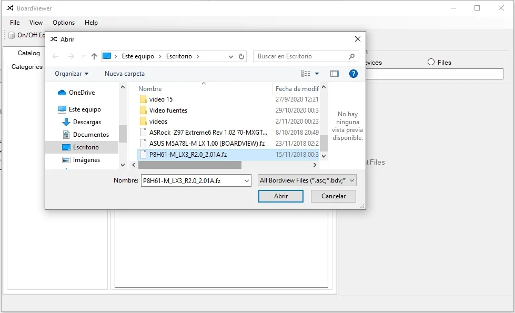The height and width of the screenshot is (313, 515).
Task: Click the BoardViewer text field under Files
Action: [435, 74]
